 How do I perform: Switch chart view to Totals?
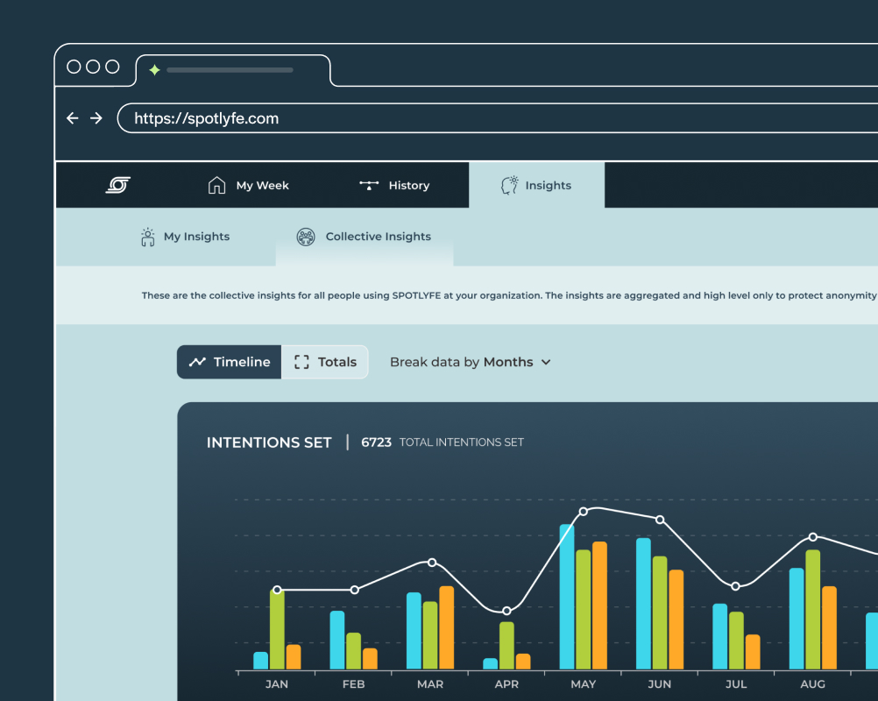[x=325, y=362]
